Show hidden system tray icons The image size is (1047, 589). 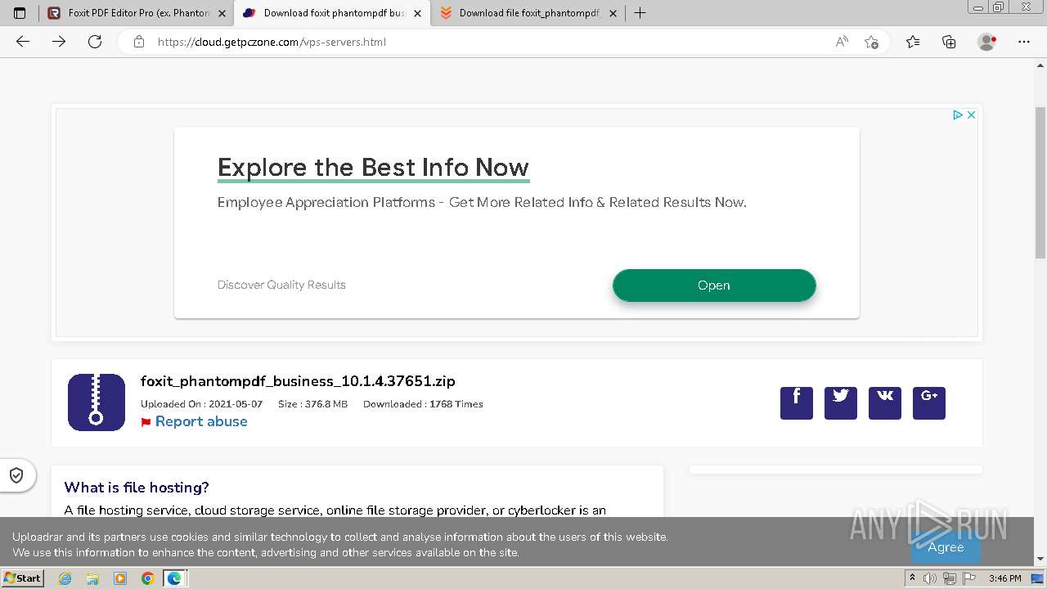click(x=913, y=578)
